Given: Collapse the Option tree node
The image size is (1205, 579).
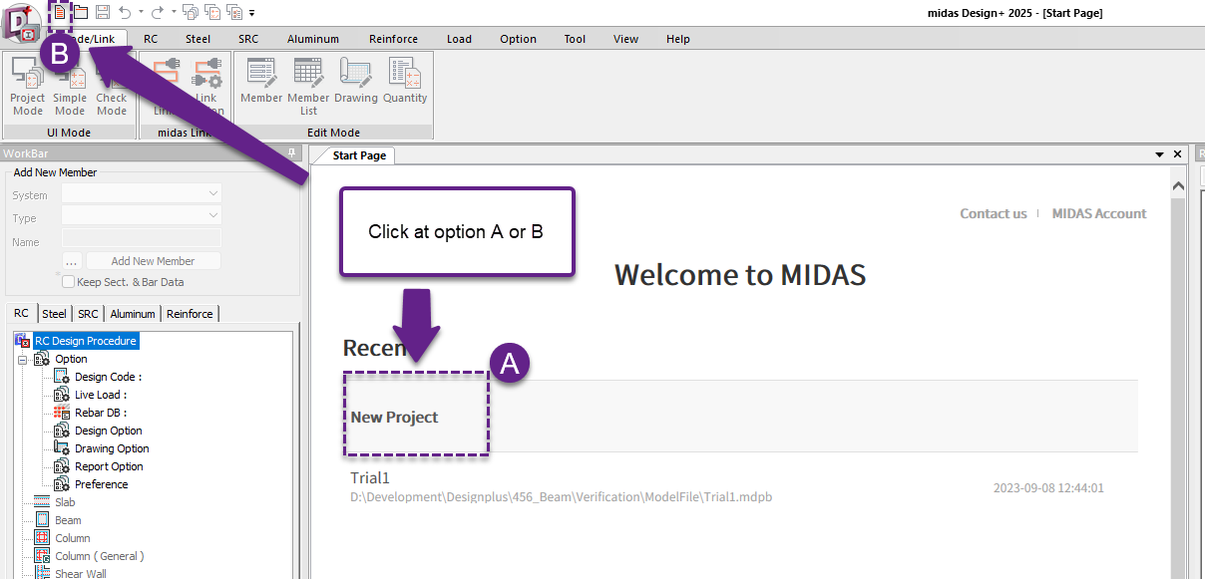Looking at the screenshot, I should [x=22, y=359].
